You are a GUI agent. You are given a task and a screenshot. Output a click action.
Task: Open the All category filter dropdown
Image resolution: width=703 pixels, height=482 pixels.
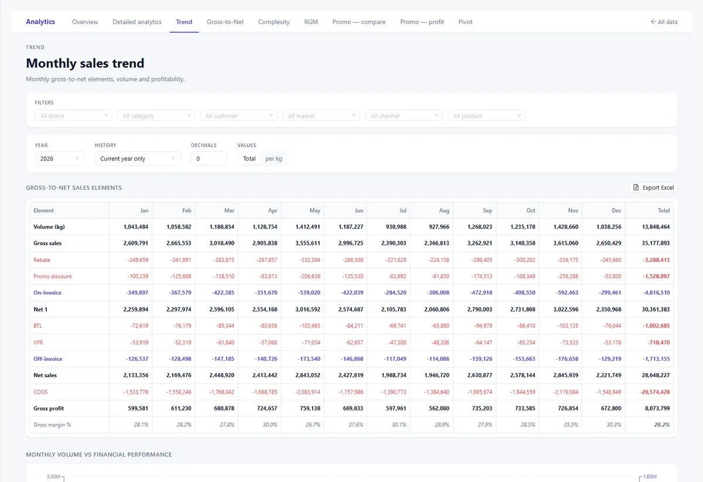point(156,116)
